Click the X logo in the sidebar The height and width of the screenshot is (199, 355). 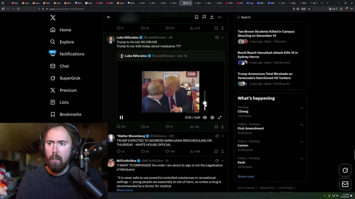pyautogui.click(x=53, y=18)
